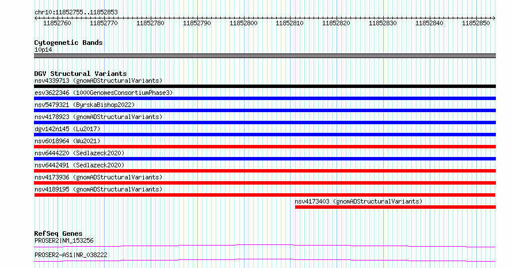Select the dgv142n145 (Lu2017) label
The height and width of the screenshot is (268, 512).
point(67,129)
